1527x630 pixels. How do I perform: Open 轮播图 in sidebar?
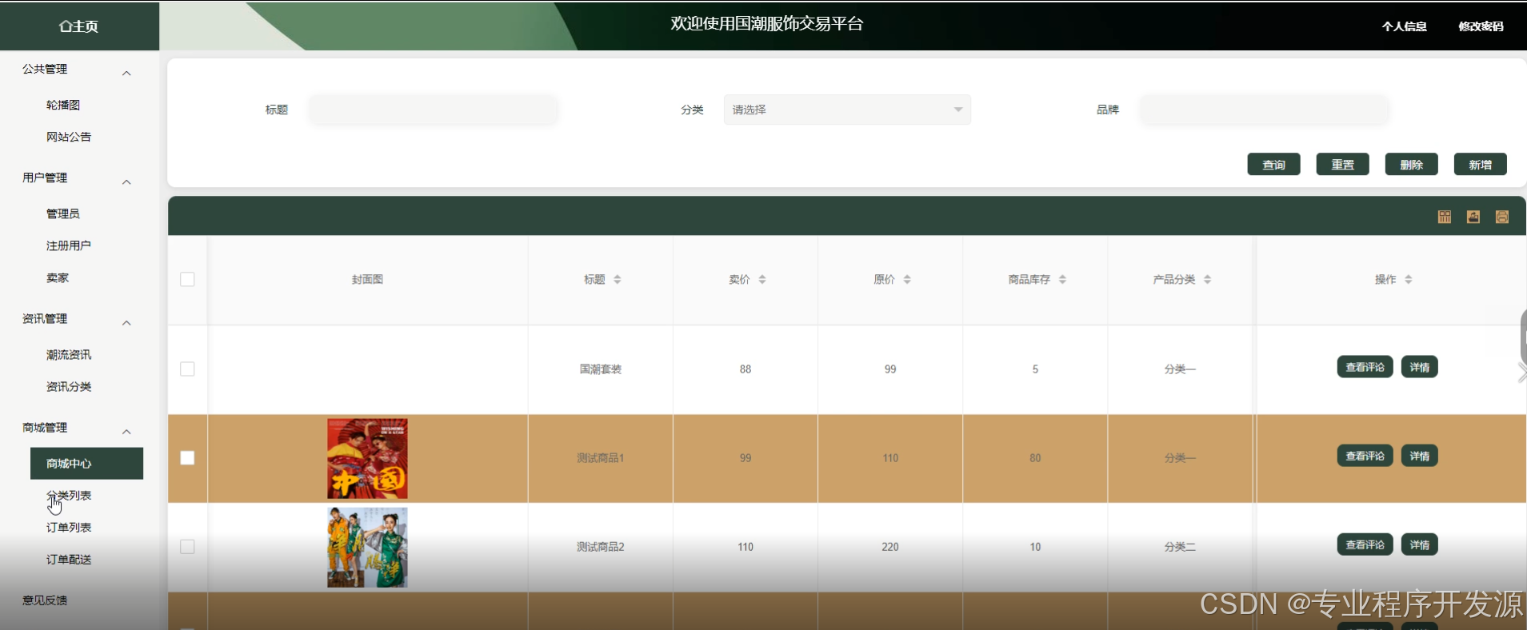63,105
